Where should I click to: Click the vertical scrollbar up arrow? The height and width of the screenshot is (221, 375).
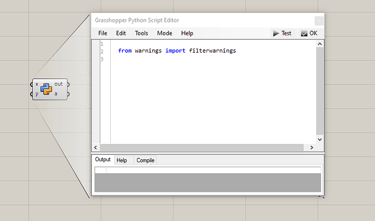click(320, 44)
